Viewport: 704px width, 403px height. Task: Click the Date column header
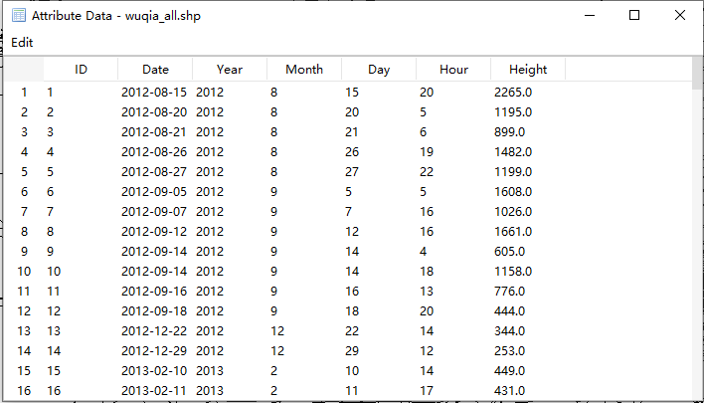click(x=155, y=70)
